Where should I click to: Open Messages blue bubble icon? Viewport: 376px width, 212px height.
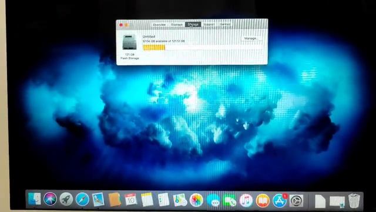tap(213, 201)
